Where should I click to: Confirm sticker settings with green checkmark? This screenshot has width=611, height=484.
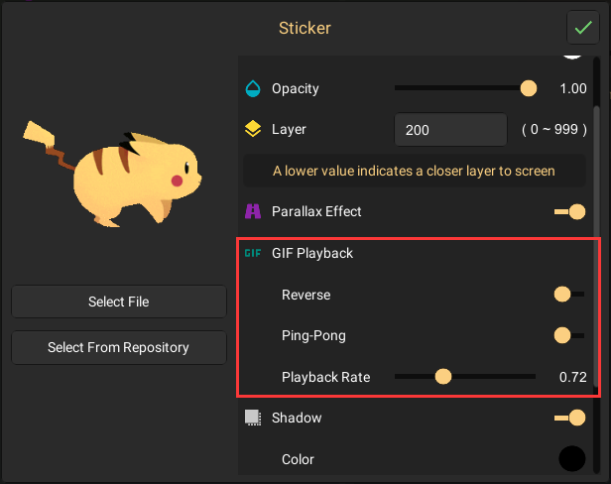582,27
